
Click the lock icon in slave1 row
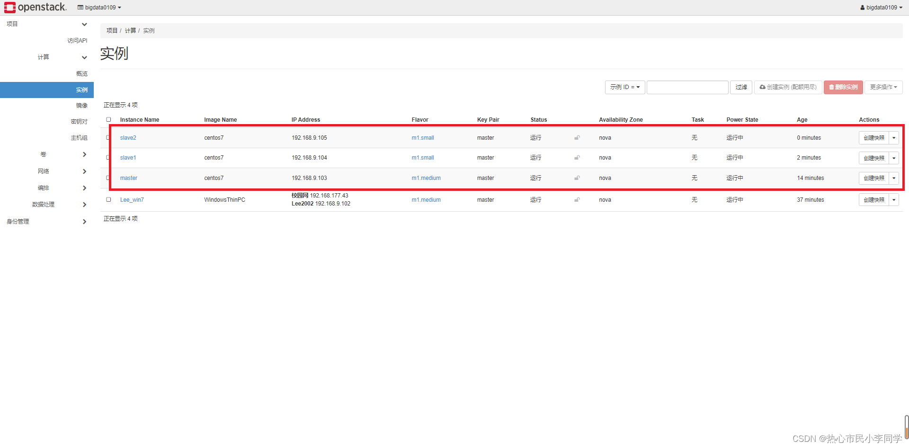pos(577,158)
